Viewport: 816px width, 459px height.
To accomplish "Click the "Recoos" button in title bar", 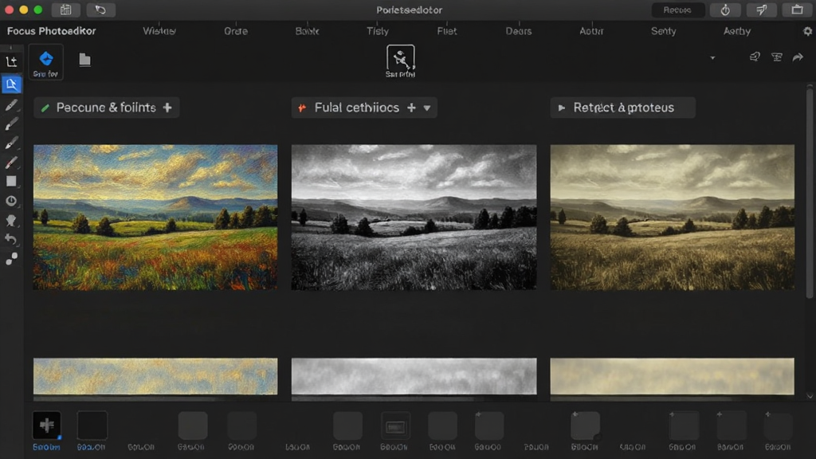I will click(x=677, y=10).
